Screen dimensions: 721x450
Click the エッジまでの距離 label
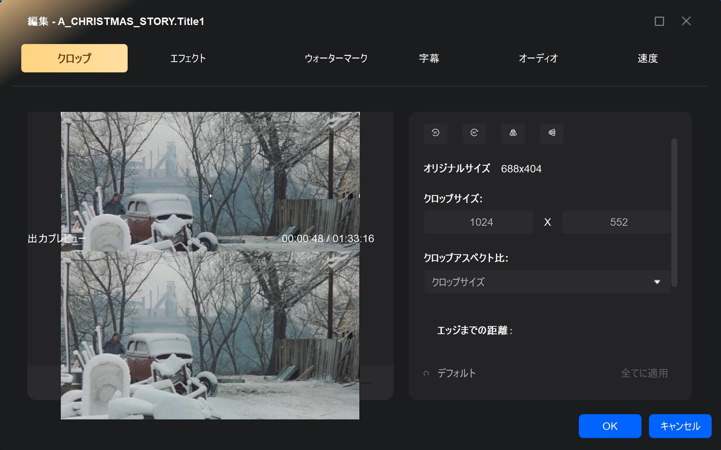pos(474,330)
